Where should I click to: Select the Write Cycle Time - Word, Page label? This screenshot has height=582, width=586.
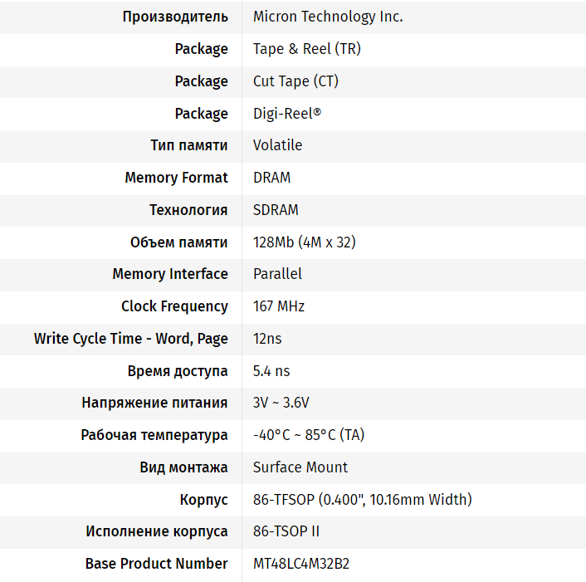pyautogui.click(x=131, y=339)
